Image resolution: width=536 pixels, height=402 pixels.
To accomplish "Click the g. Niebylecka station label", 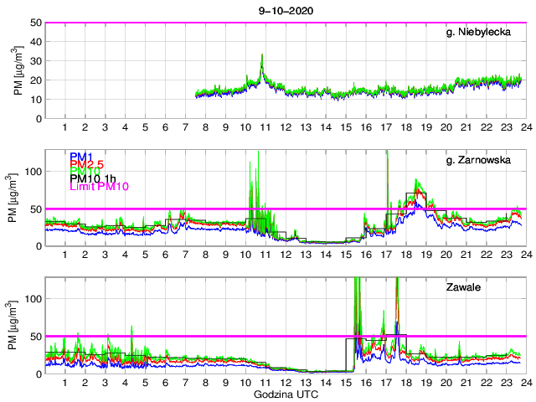I will [x=478, y=32].
